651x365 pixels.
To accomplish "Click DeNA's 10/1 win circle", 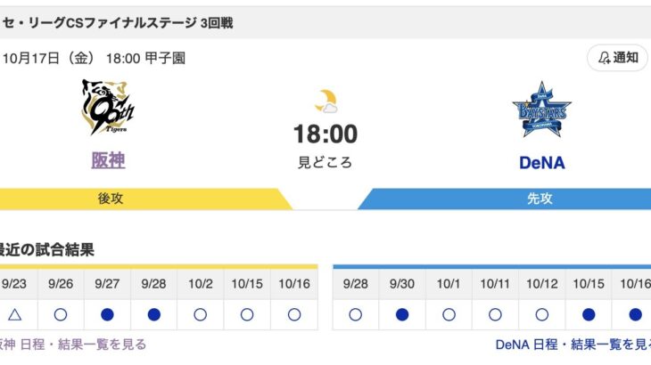I will click(449, 314).
